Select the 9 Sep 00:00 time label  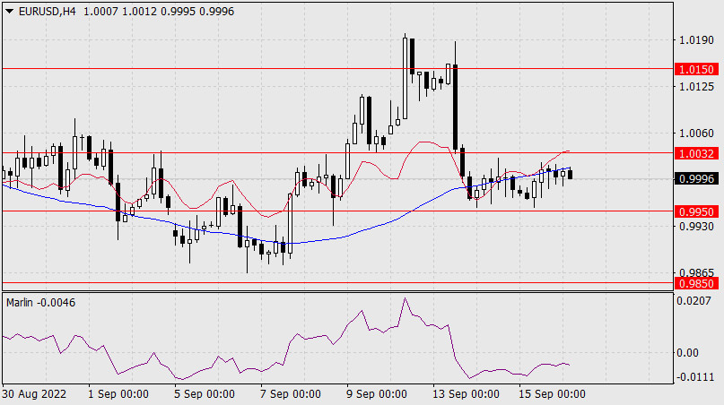[x=379, y=394]
